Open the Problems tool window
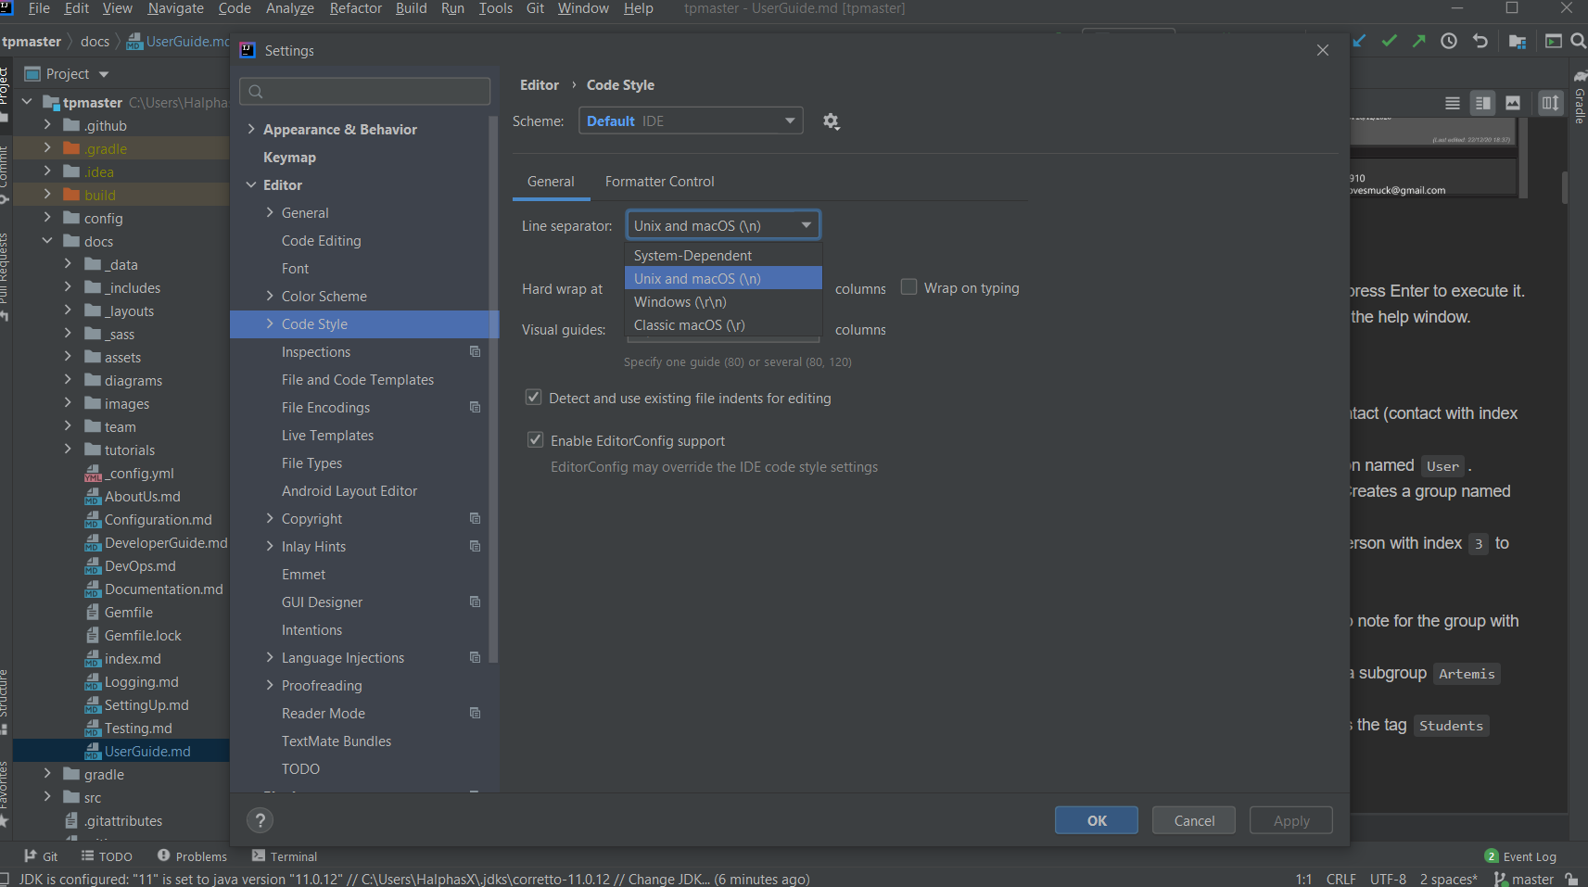 [x=192, y=856]
